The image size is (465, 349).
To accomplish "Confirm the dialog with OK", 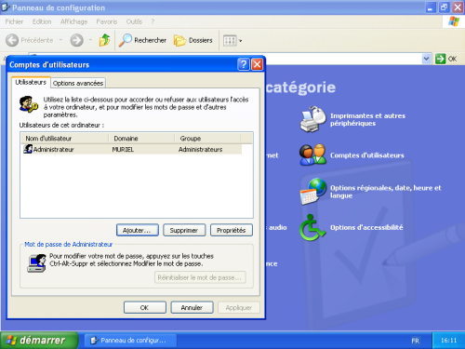I will pos(145,307).
